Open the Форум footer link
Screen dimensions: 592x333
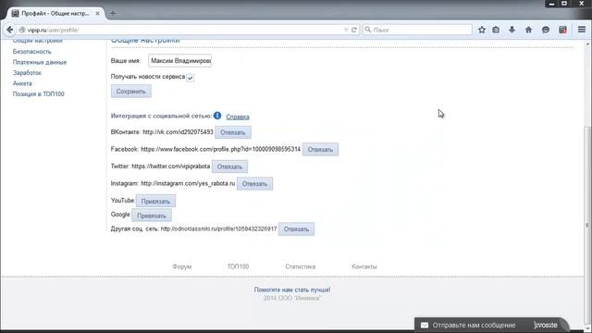(x=182, y=266)
